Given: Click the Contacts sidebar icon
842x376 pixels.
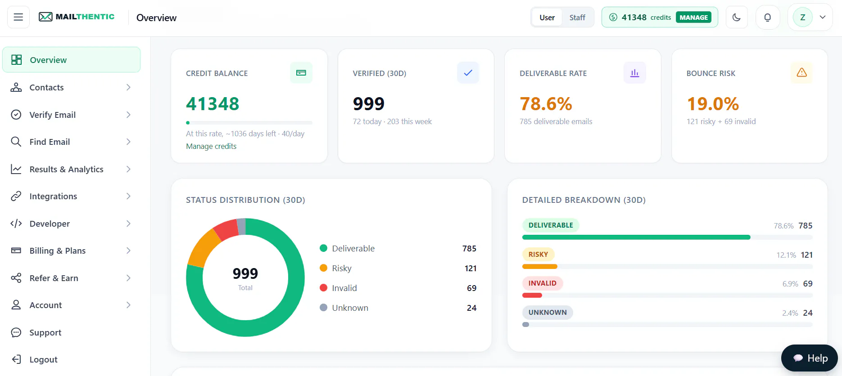Looking at the screenshot, I should coord(16,87).
